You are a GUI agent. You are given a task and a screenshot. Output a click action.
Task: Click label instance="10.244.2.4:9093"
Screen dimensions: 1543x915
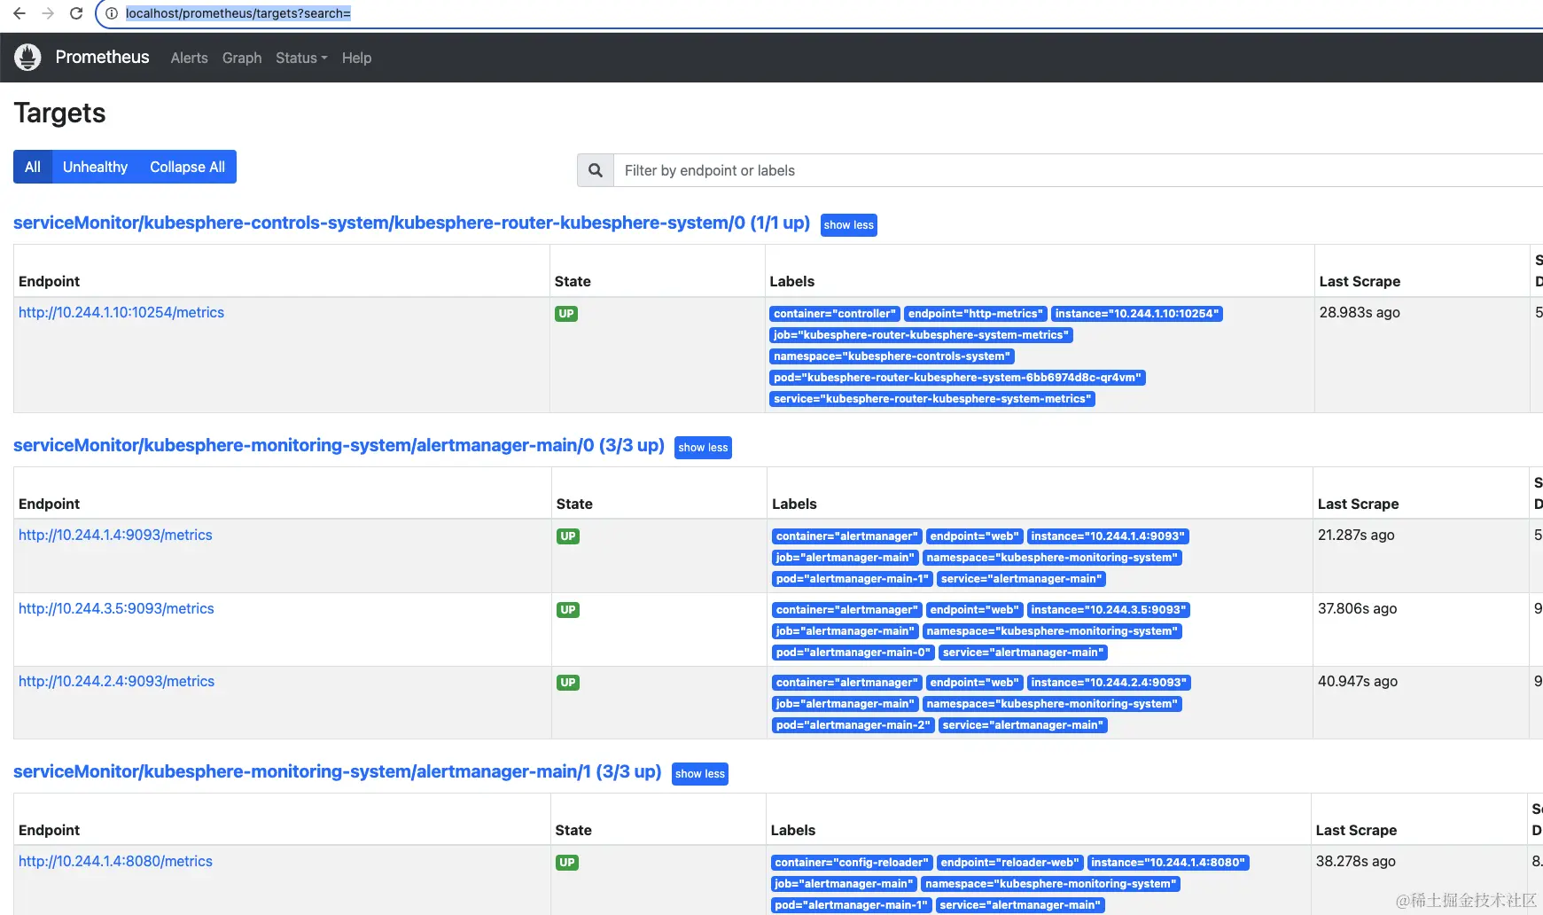pos(1109,683)
